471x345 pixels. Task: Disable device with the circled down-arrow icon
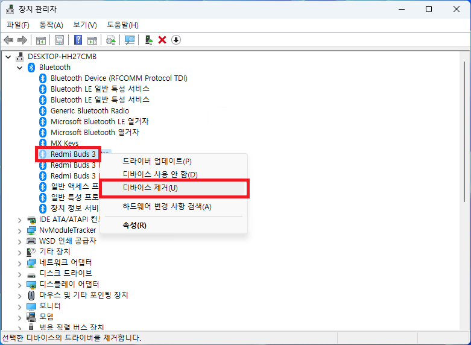click(176, 40)
